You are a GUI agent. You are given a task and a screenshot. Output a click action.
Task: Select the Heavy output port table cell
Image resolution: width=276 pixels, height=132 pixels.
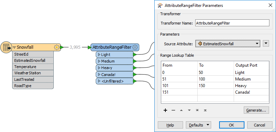click(251, 86)
